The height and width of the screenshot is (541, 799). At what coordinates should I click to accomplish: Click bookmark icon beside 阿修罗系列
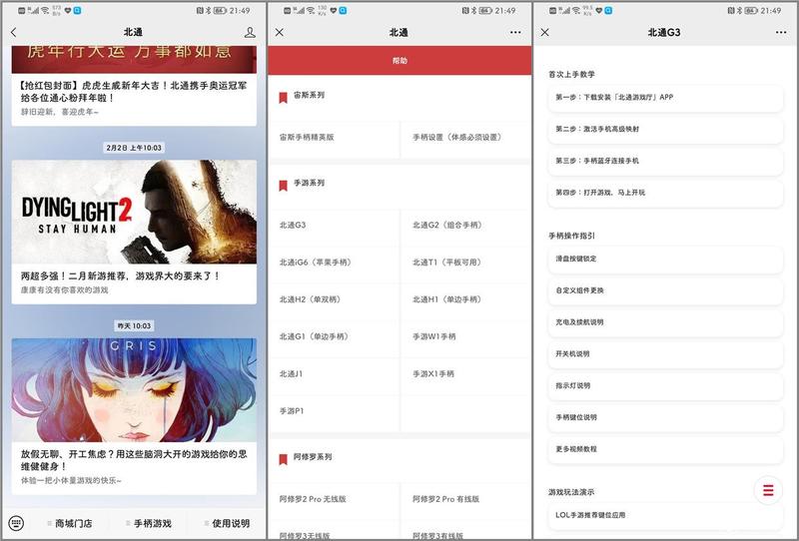point(283,459)
